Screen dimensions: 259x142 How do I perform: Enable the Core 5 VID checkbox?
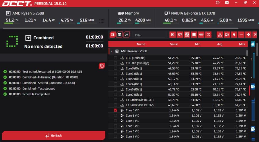click(x=116, y=136)
